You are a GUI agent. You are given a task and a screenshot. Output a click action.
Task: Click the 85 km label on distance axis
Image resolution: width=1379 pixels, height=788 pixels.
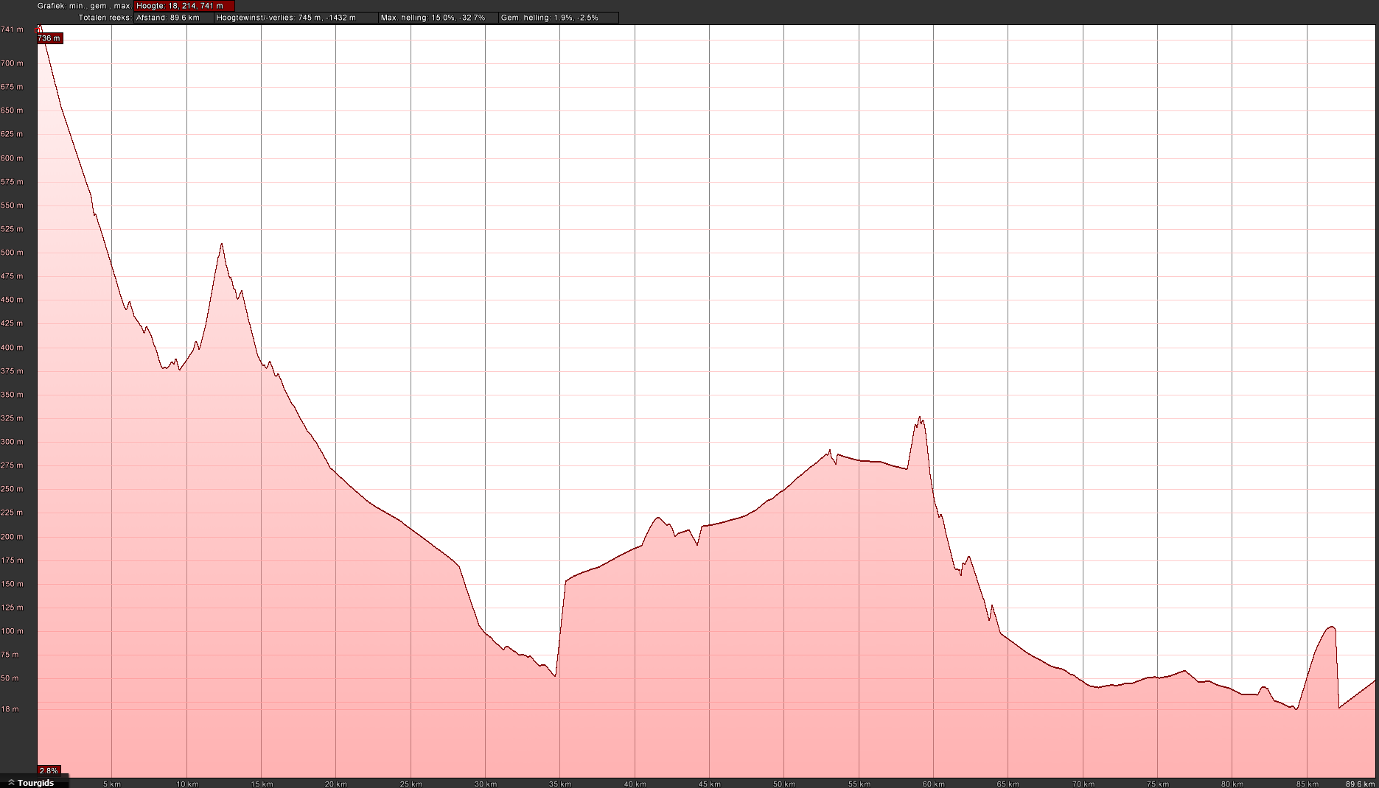(x=1307, y=784)
